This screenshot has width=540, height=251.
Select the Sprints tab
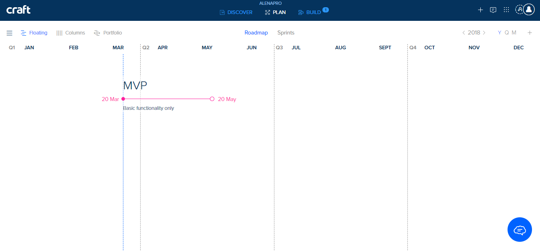click(x=286, y=33)
